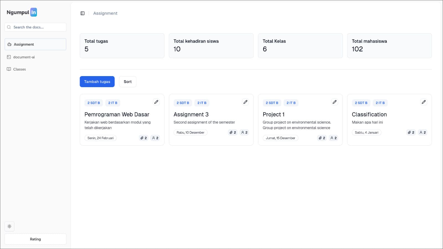The height and width of the screenshot is (249, 443).
Task: Go to Classes in the sidebar
Action: [19, 69]
